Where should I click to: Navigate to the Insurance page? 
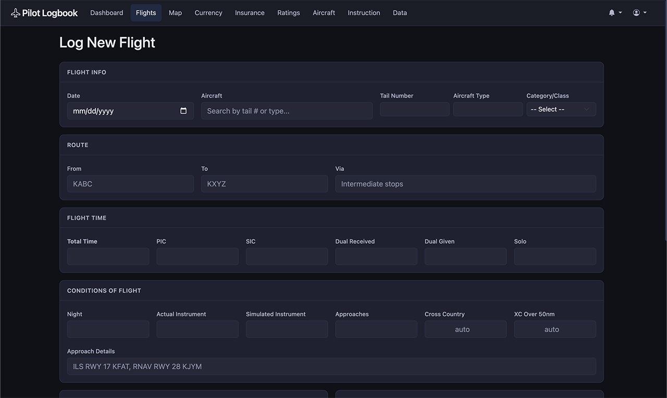[250, 13]
